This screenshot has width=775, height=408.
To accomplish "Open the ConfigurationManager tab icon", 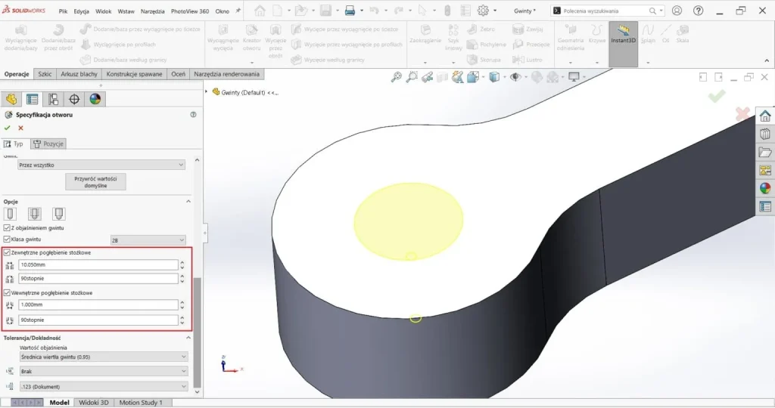I will tap(54, 99).
